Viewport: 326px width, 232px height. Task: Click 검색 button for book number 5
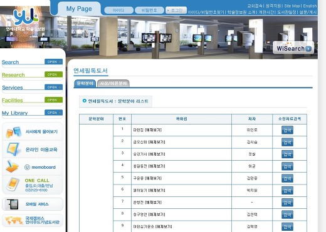click(287, 179)
